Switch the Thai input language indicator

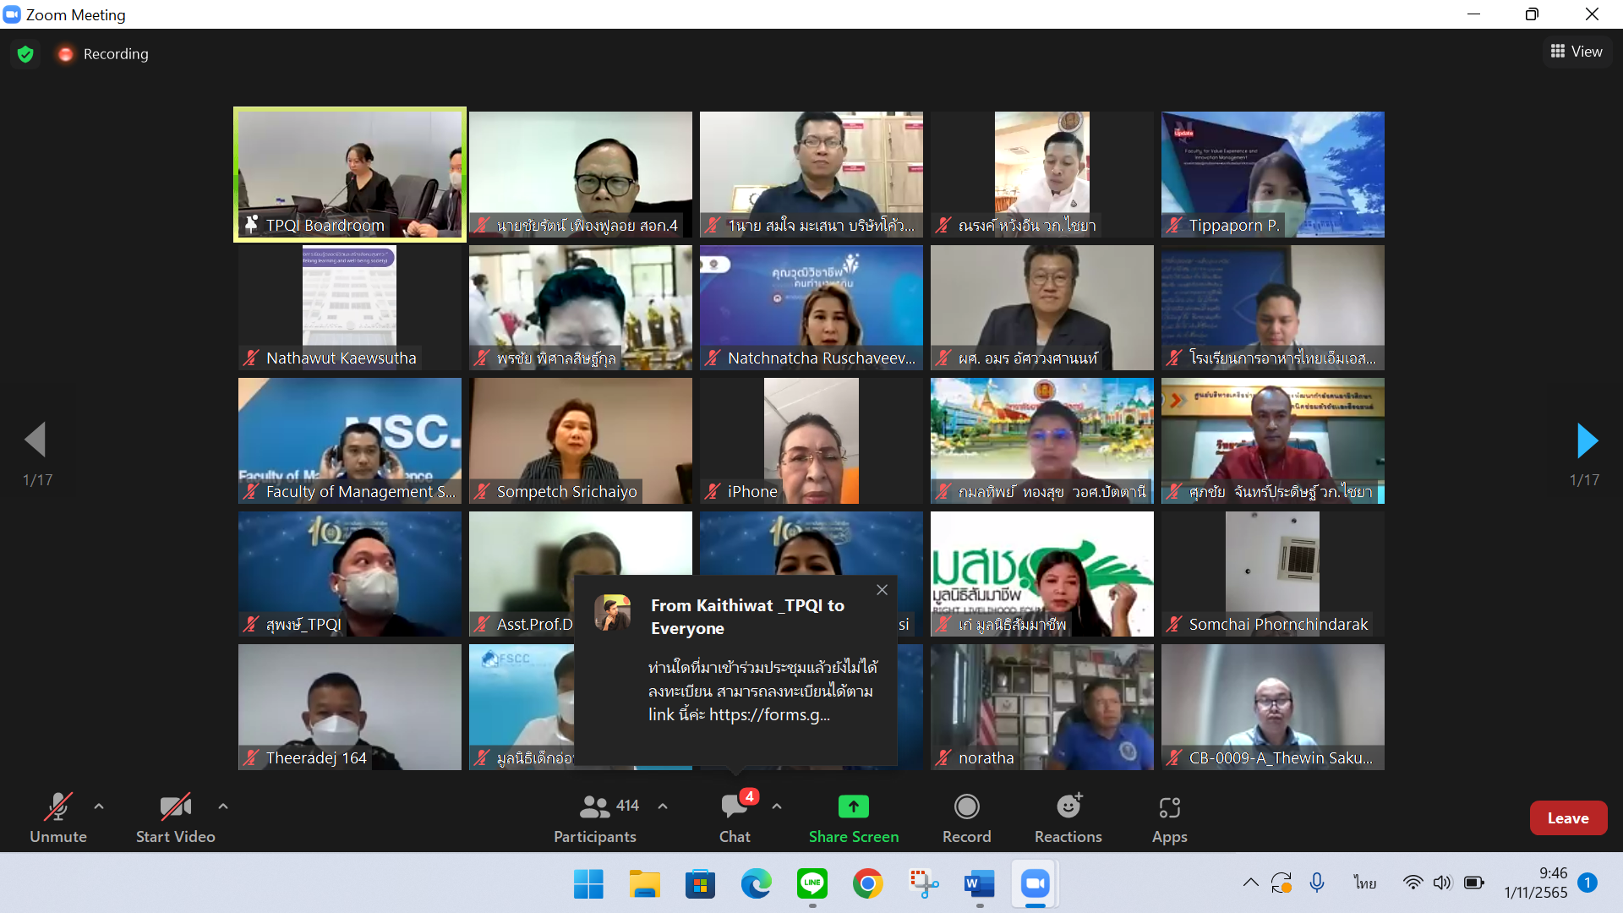point(1364,883)
